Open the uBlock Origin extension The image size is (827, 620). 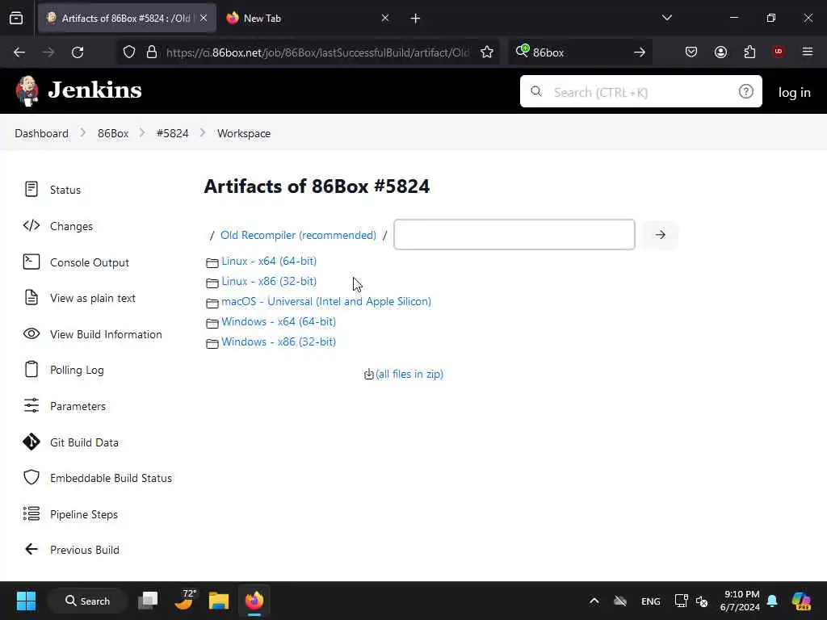pyautogui.click(x=778, y=52)
